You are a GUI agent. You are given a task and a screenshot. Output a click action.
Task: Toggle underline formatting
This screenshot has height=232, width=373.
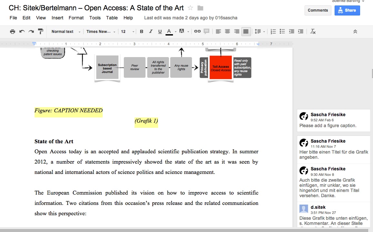click(160, 31)
